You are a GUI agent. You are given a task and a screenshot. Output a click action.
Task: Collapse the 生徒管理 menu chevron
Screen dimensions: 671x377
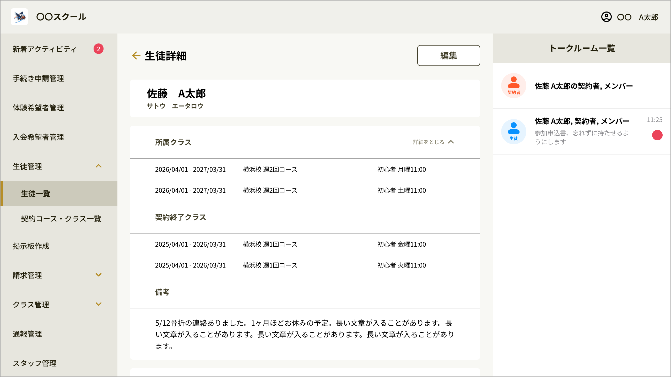(x=99, y=166)
